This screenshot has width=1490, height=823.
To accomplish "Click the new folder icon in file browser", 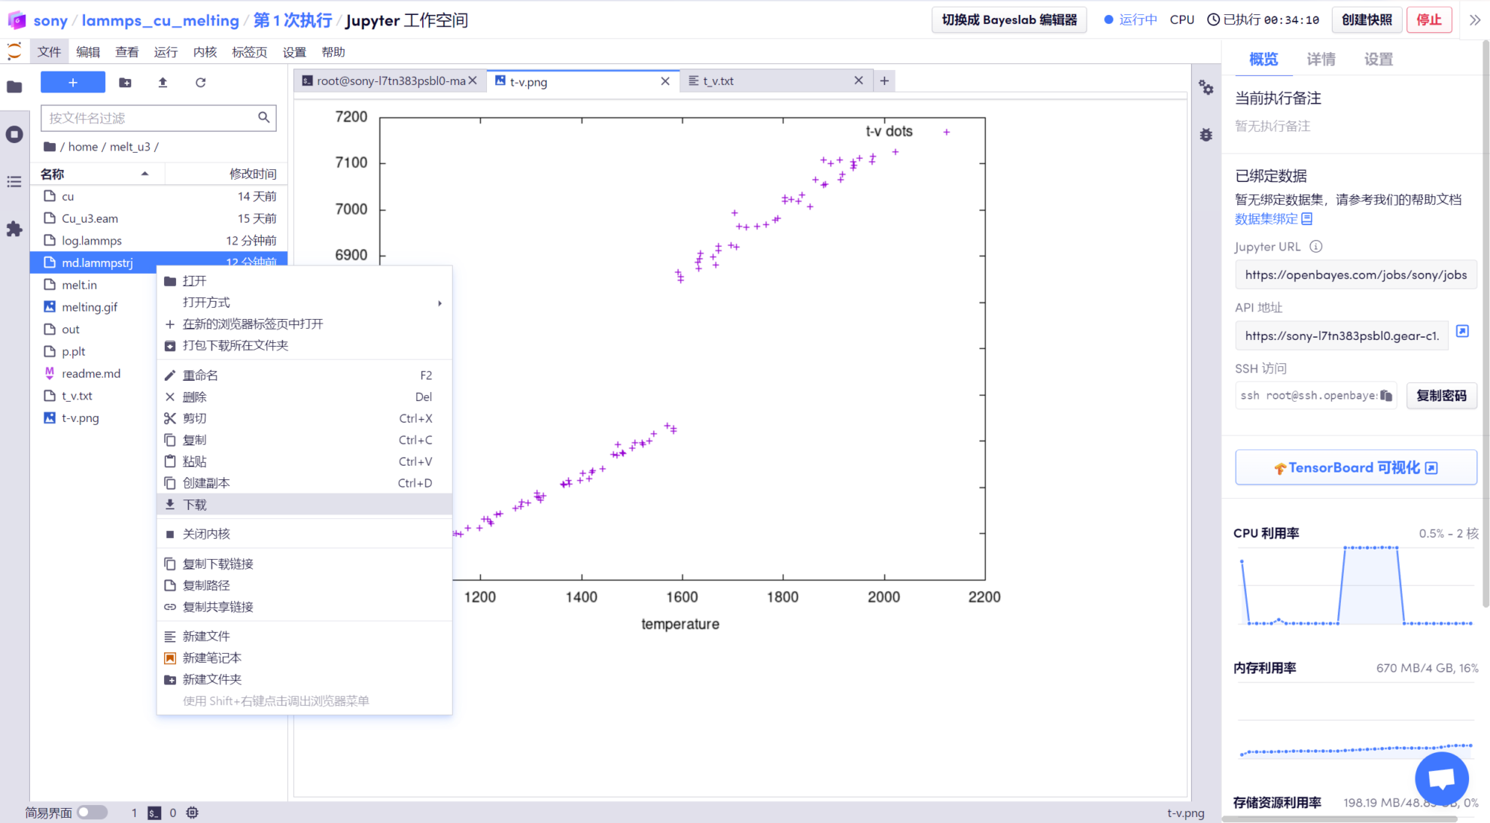I will [x=125, y=83].
